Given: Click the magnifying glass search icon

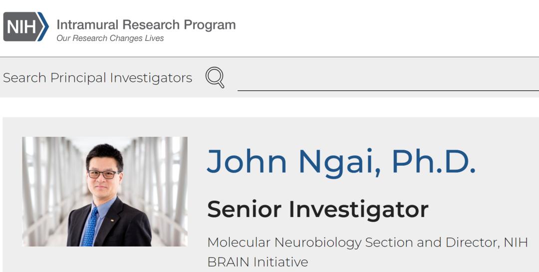Looking at the screenshot, I should tap(215, 78).
